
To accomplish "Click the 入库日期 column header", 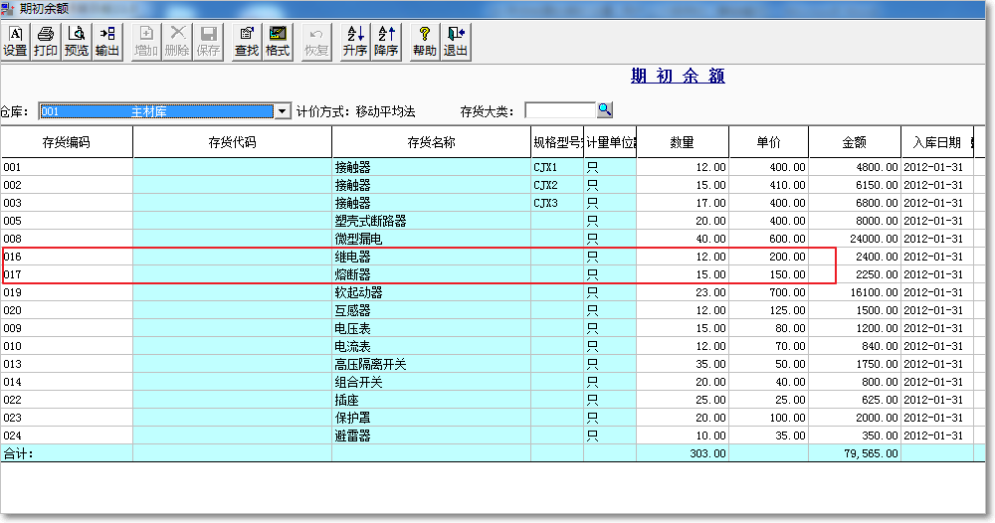I will [933, 142].
